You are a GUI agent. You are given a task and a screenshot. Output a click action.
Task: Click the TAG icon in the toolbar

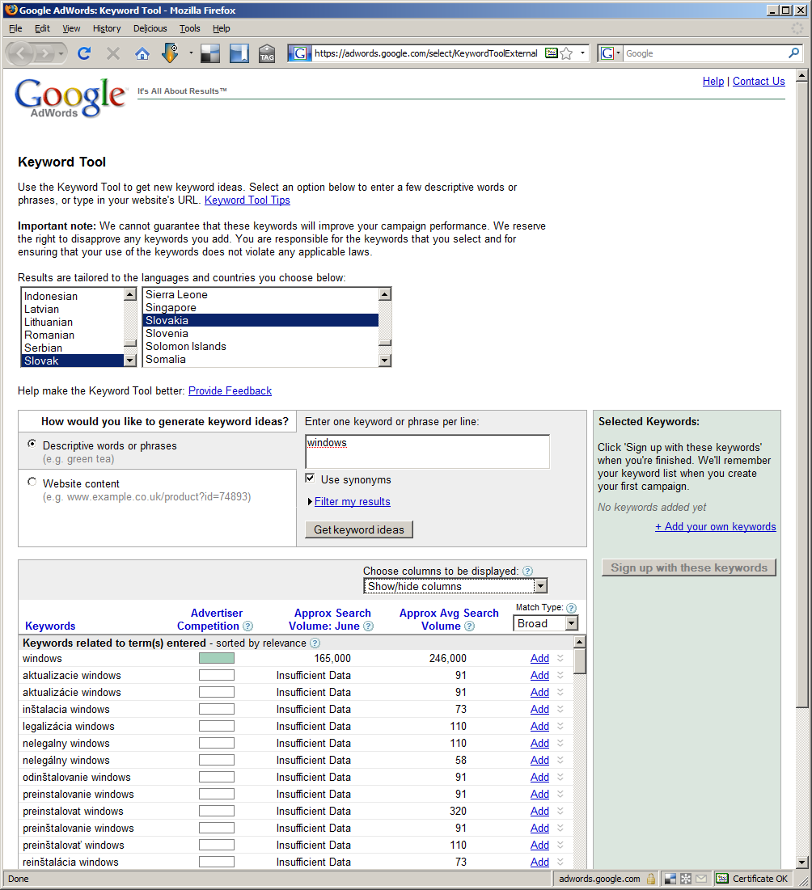[267, 53]
